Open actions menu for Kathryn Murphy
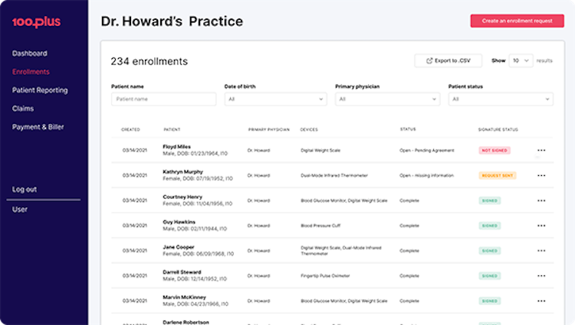575x325 pixels. coord(541,175)
